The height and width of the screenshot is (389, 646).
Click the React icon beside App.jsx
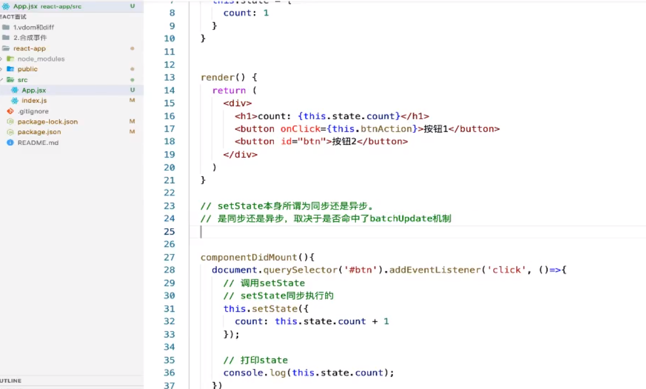[15, 90]
